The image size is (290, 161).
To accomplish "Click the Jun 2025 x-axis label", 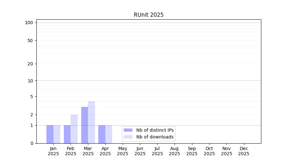I will (x=140, y=151).
